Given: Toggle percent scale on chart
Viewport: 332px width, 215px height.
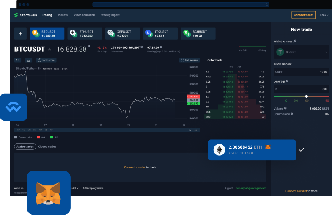Looking at the screenshot, I should point(189,130).
